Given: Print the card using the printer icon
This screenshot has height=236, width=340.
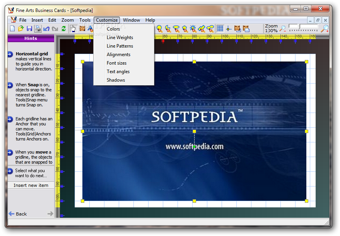Looking at the screenshot, I should (38, 28).
